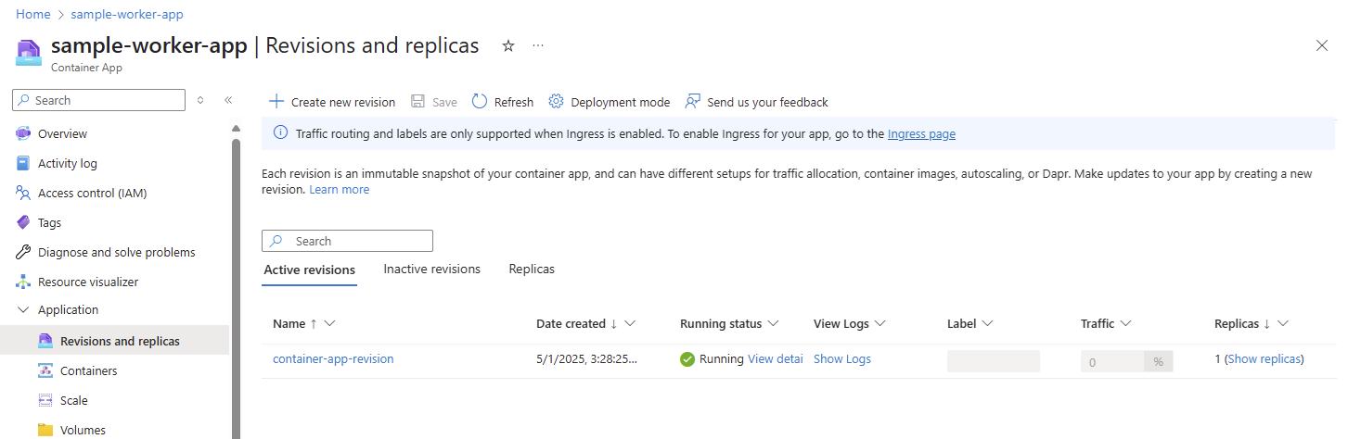
Task: Click Show replicas link
Action: 1265,359
